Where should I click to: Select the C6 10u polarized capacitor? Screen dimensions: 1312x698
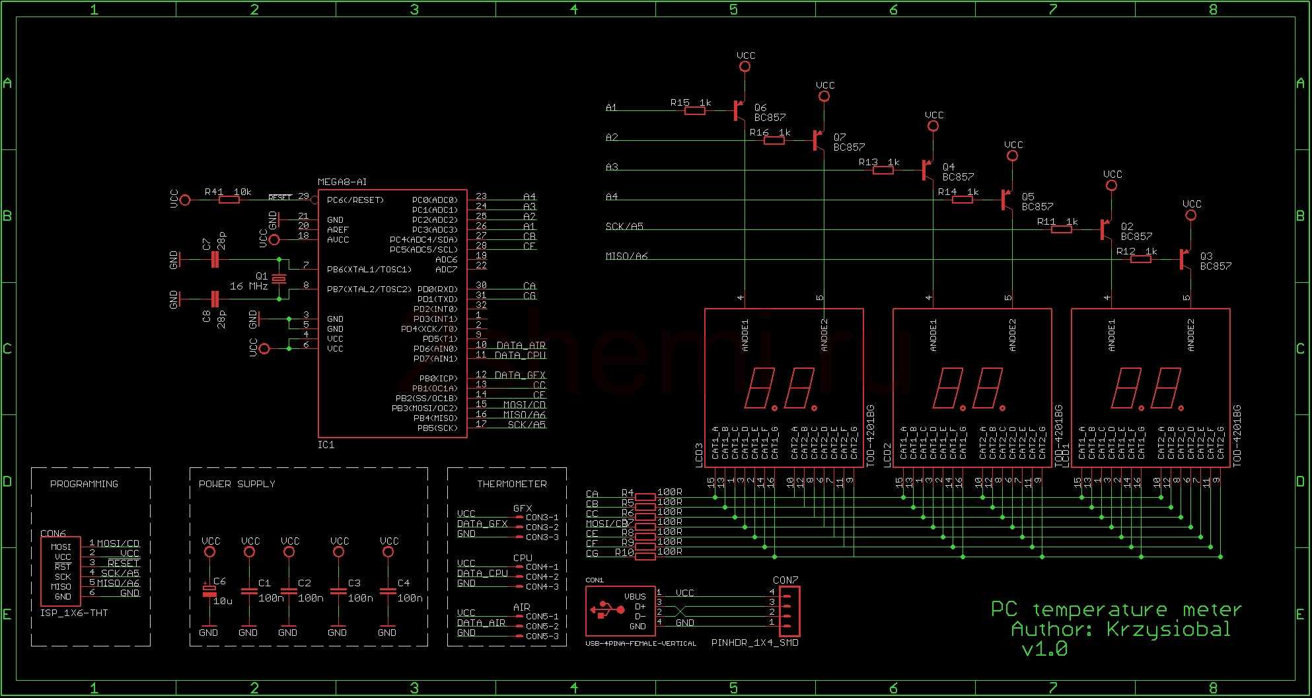(x=209, y=590)
